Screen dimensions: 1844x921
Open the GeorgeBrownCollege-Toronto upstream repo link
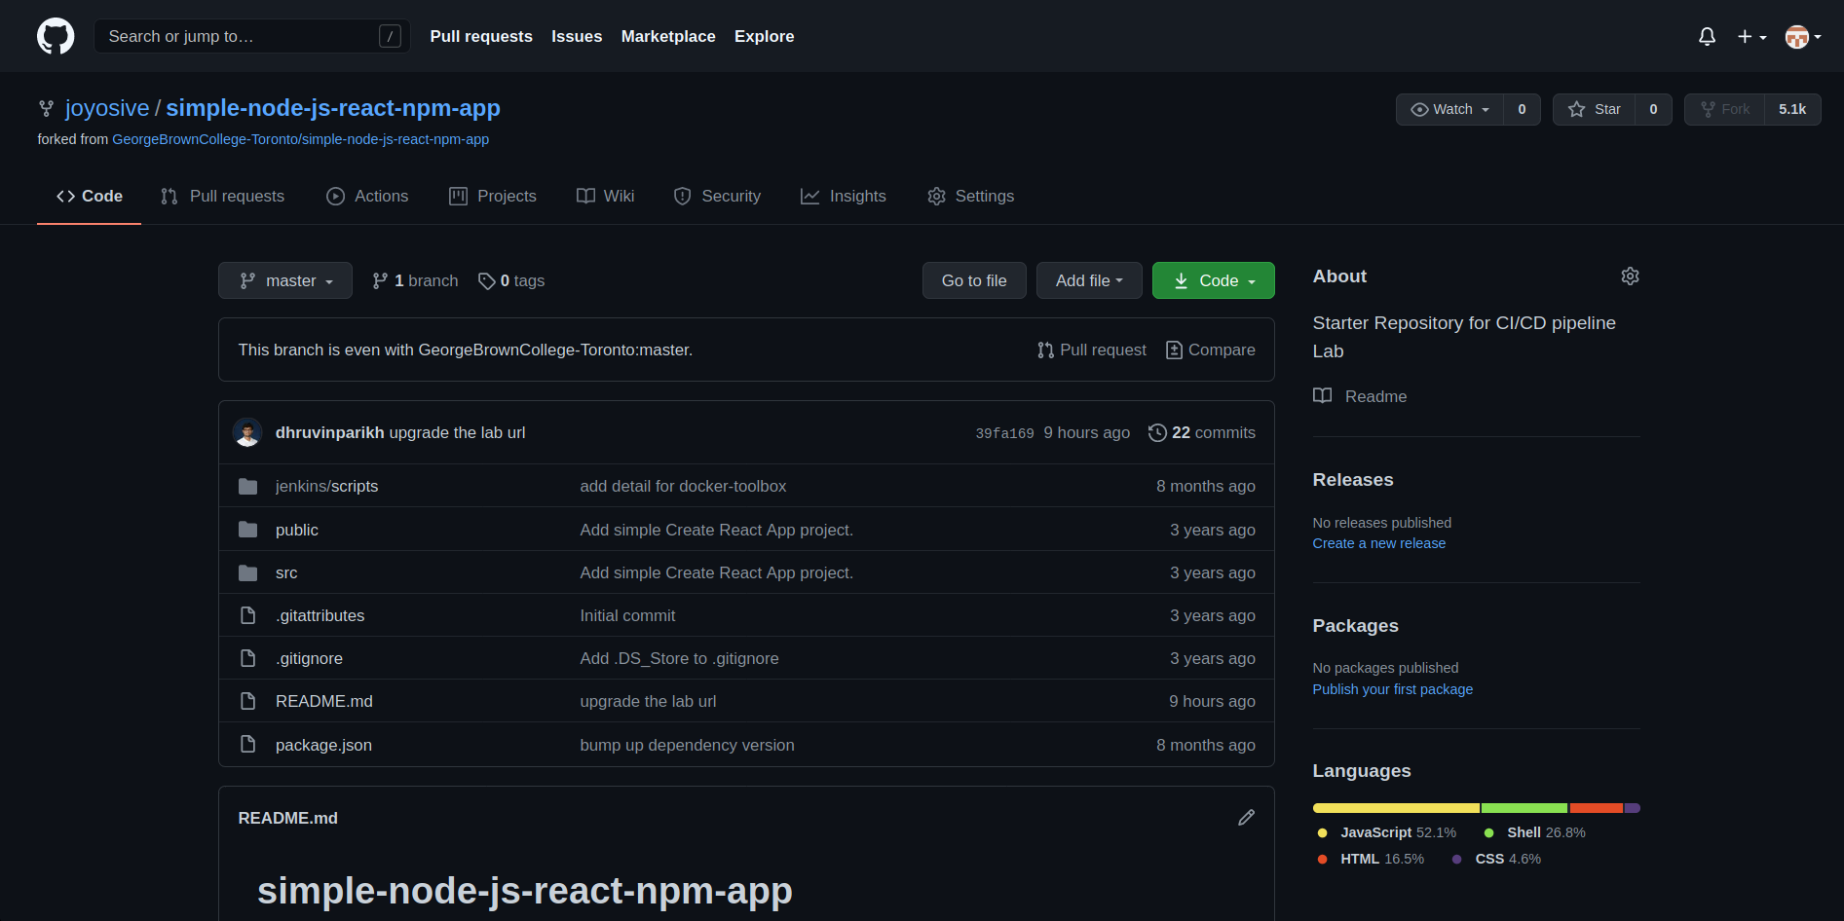[301, 139]
